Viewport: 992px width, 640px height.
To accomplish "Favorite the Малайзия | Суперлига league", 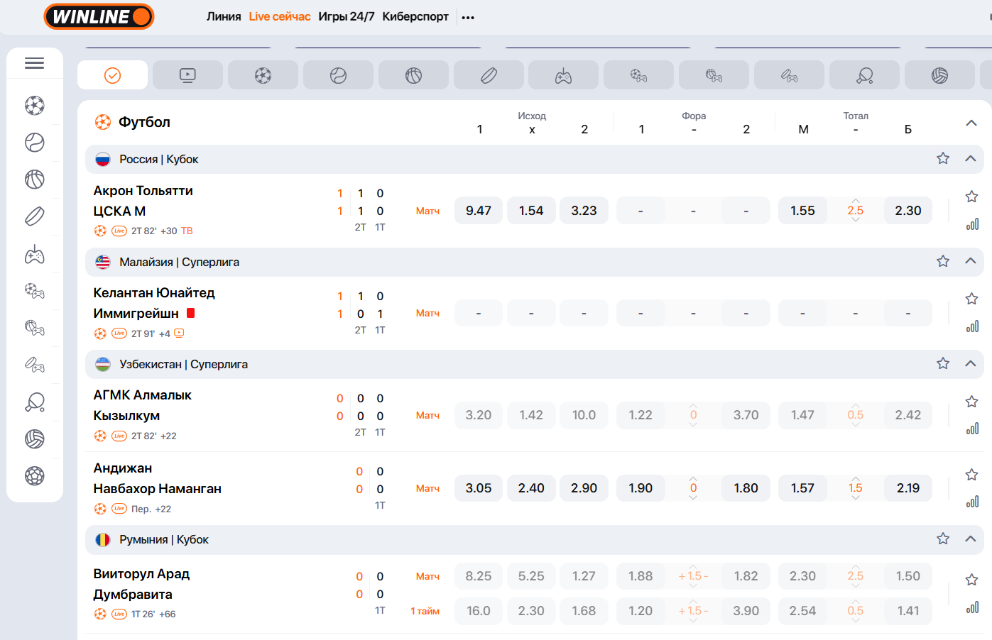I will point(942,261).
